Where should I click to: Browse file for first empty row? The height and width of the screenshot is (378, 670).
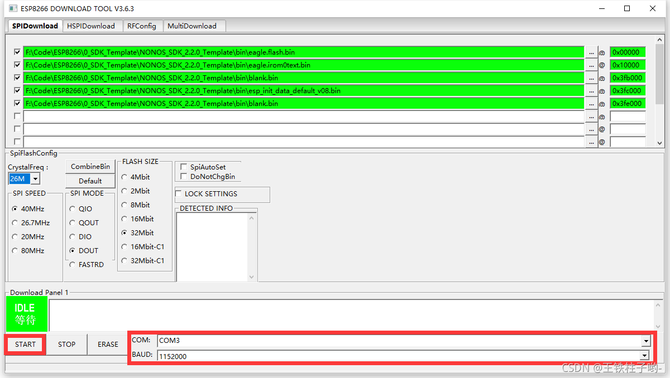coord(591,116)
